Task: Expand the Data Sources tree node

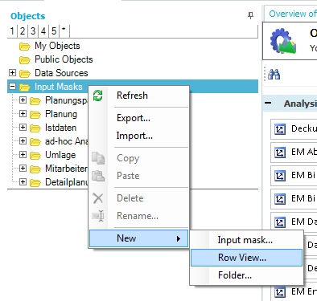Action: pyautogui.click(x=12, y=72)
